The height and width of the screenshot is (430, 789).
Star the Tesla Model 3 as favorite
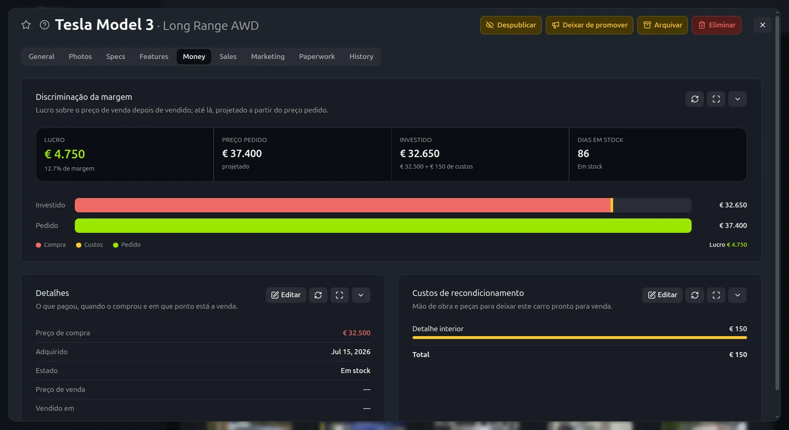[x=26, y=25]
